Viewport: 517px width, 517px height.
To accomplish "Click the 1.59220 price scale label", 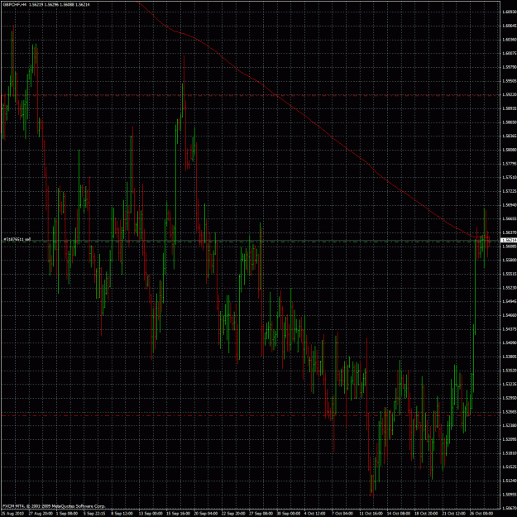I will 509,94.
